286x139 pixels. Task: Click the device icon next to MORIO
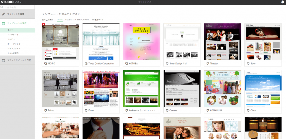tap(46, 64)
